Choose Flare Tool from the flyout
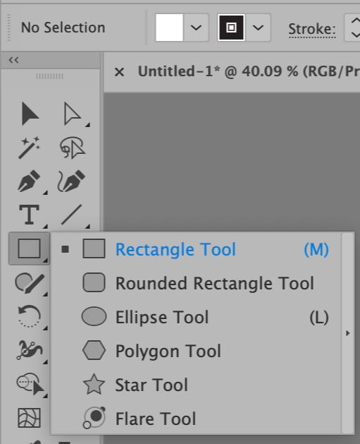Image resolution: width=360 pixels, height=444 pixels. [x=196, y=419]
